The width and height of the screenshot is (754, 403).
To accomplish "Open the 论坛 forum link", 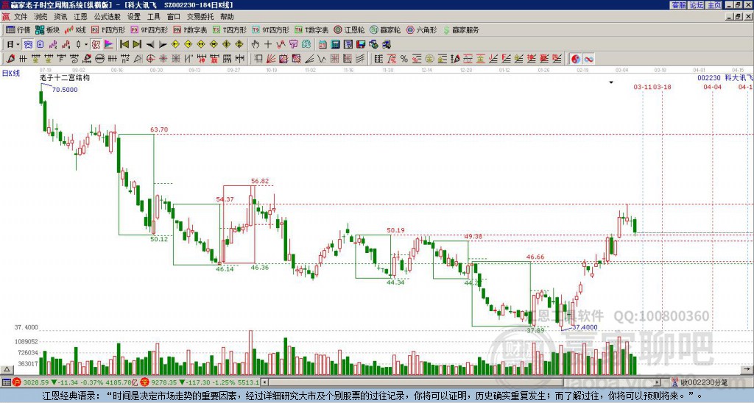I will [x=696, y=5].
